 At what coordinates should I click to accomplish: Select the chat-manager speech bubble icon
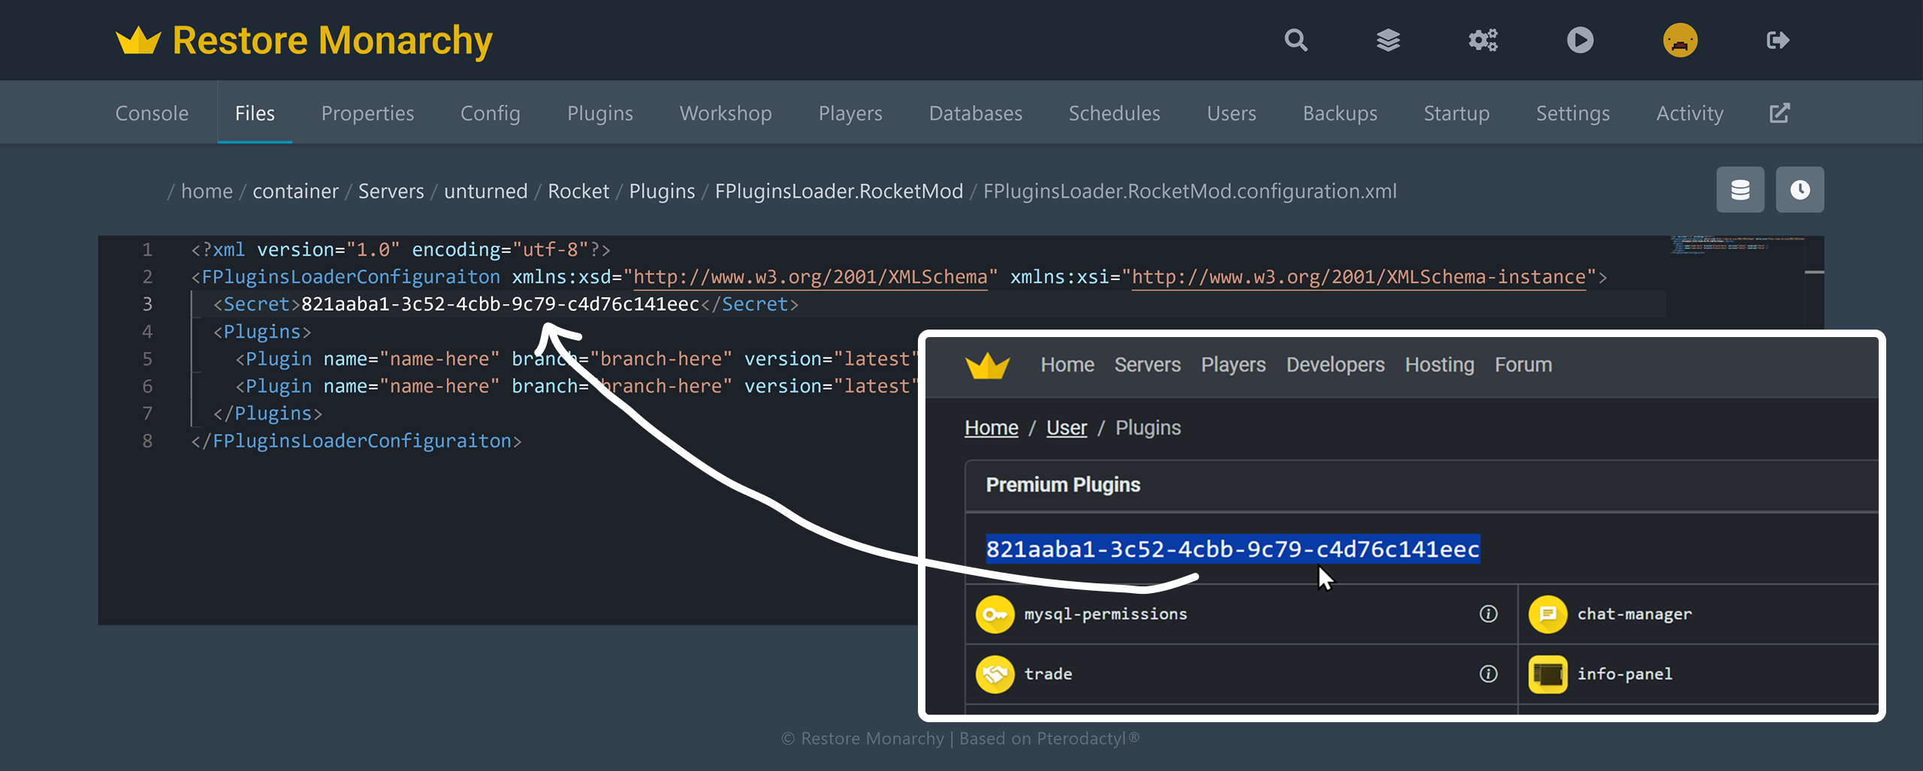(x=1548, y=613)
